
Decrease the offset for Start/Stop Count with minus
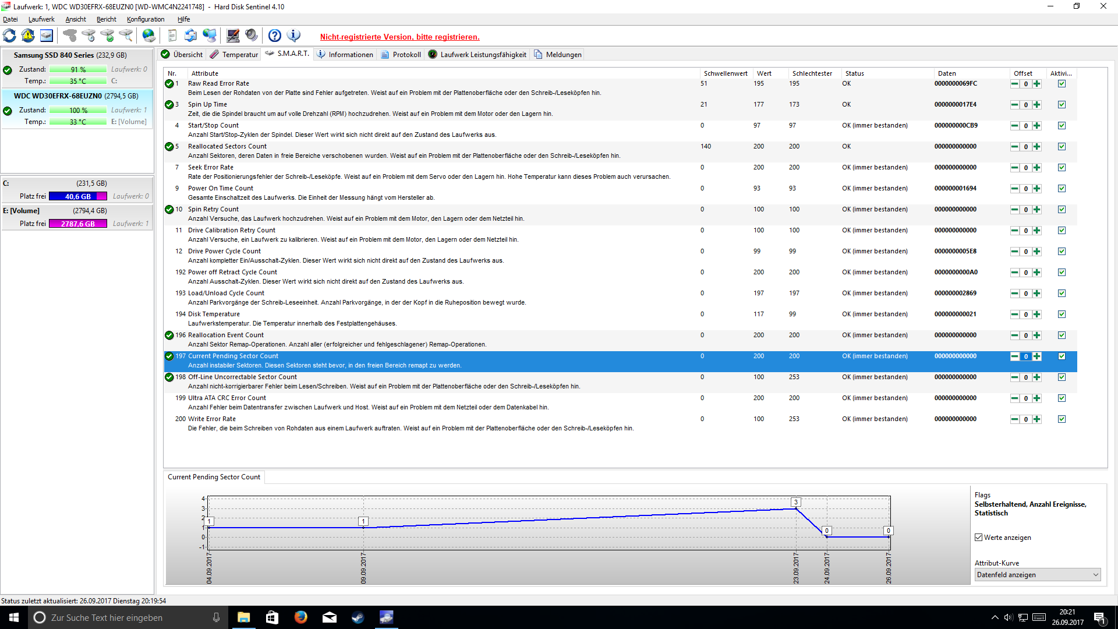(x=1015, y=126)
